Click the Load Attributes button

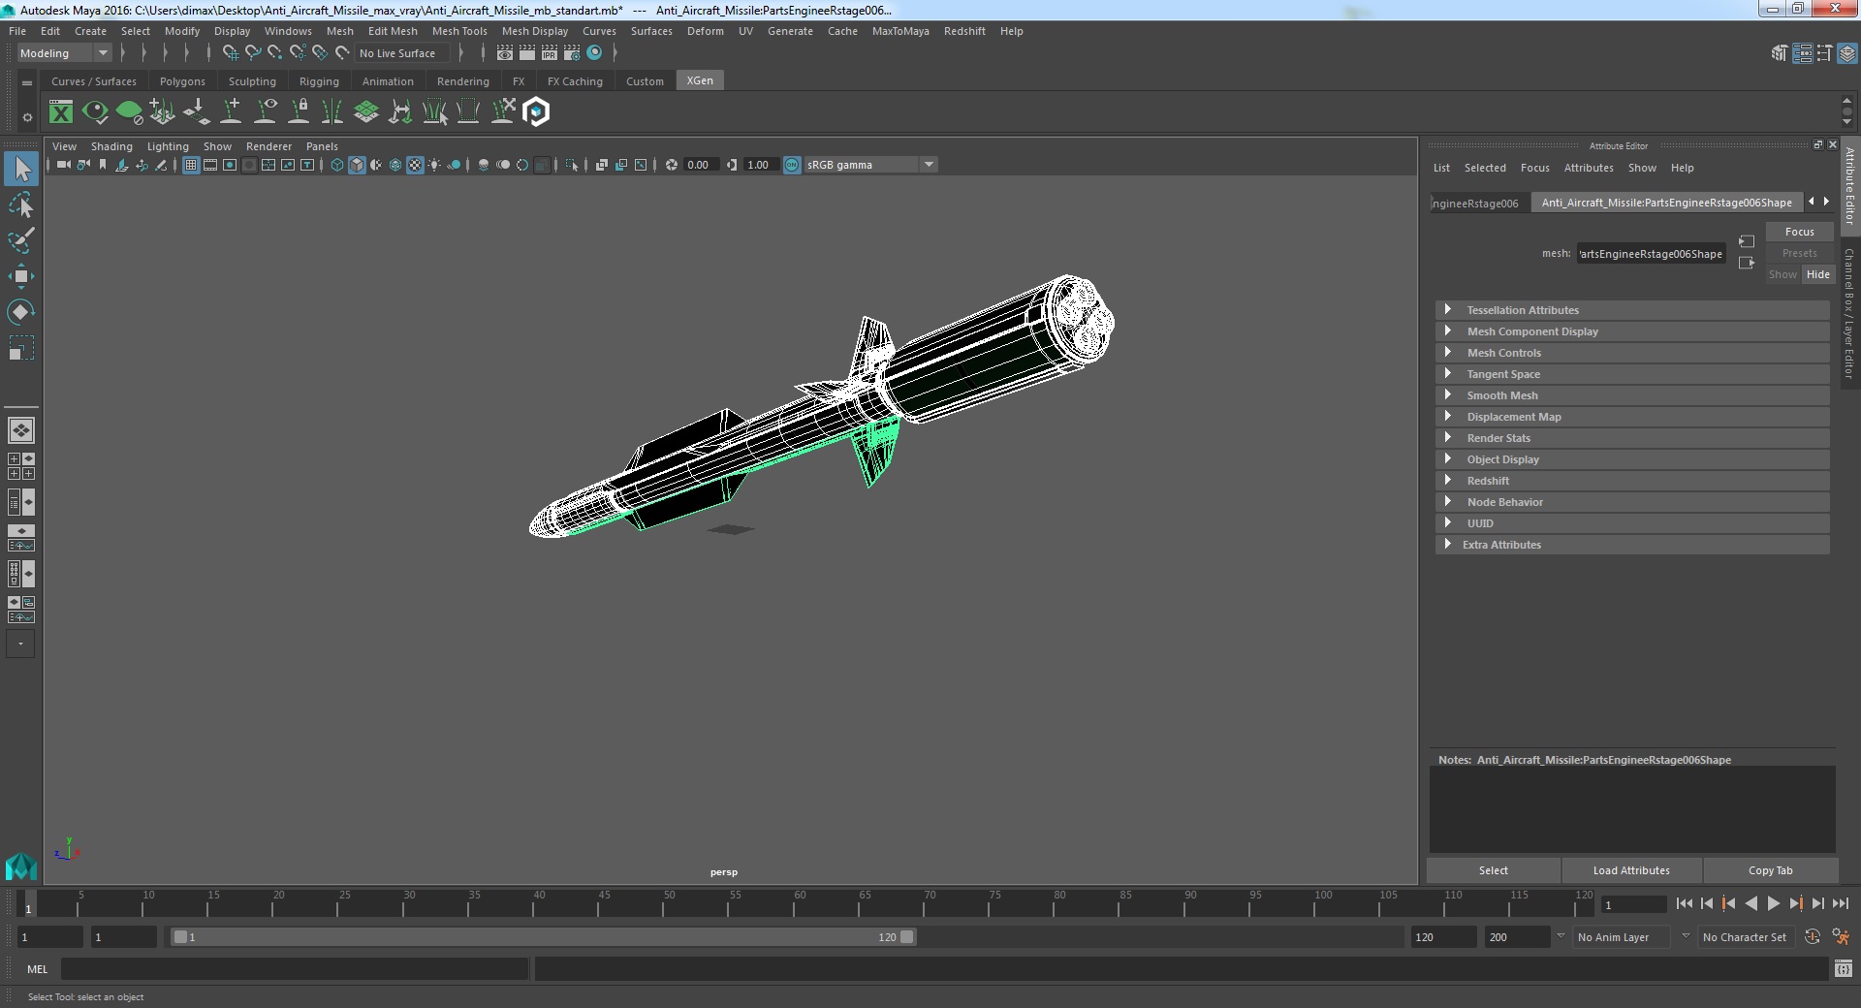[1631, 870]
